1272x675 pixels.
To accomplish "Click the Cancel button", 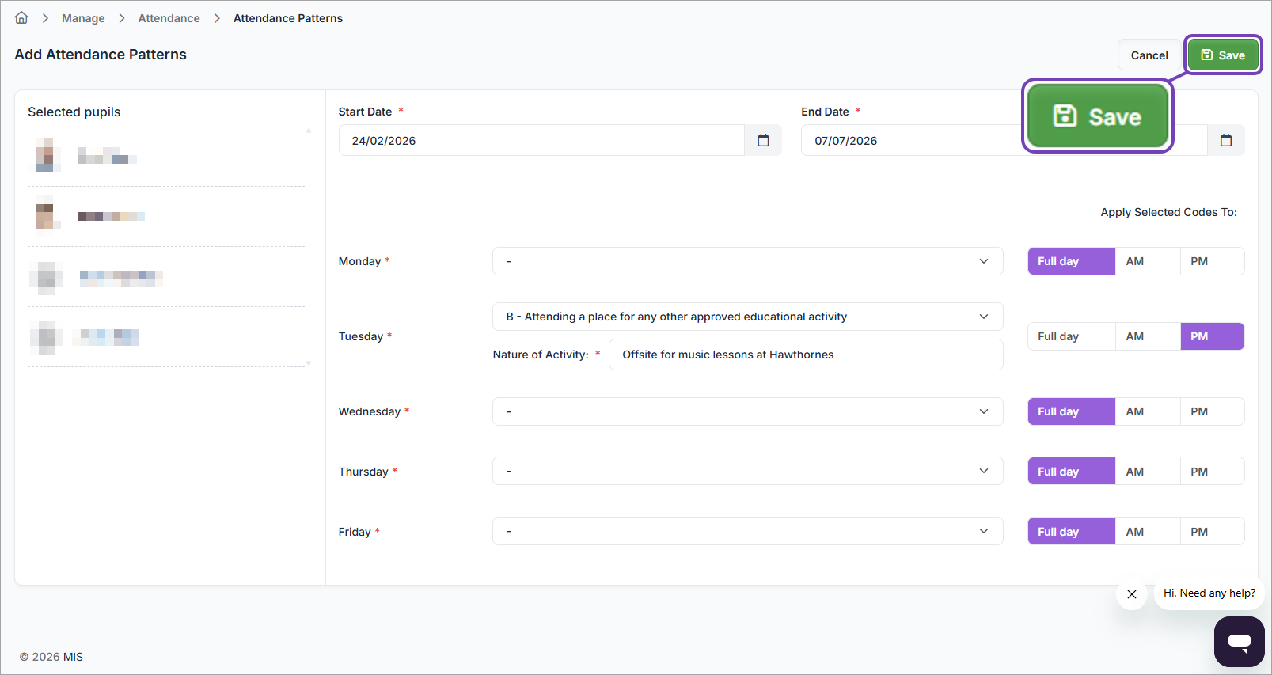I will 1149,55.
